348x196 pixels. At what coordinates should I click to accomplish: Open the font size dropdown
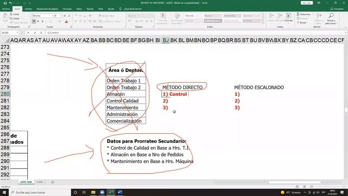click(x=60, y=16)
